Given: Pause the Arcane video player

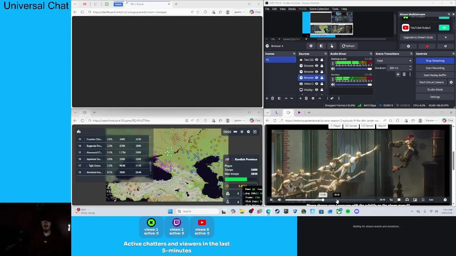Looking at the screenshot, I should pos(271,200).
